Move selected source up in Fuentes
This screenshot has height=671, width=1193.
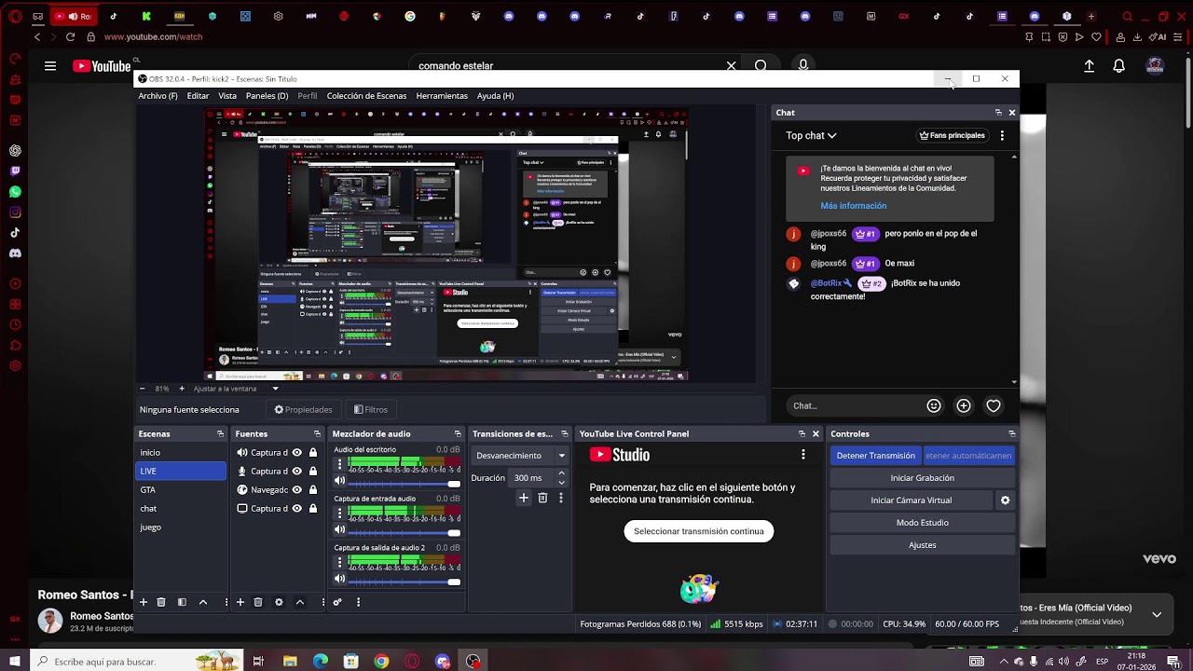(299, 602)
